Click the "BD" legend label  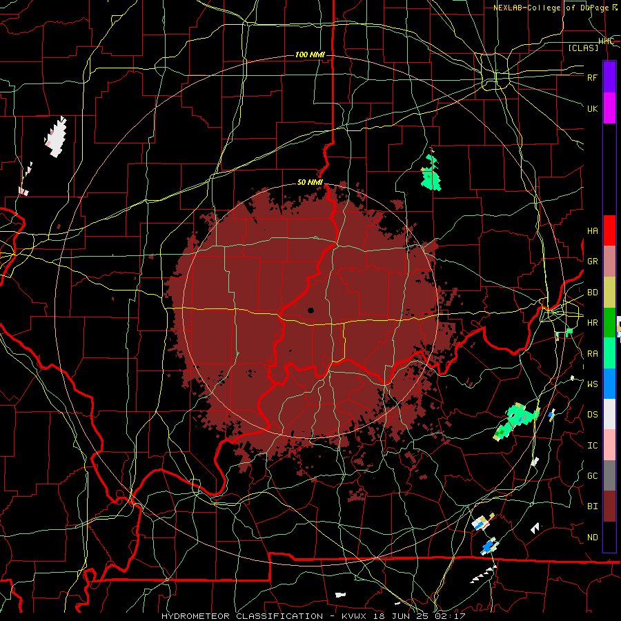[592, 293]
